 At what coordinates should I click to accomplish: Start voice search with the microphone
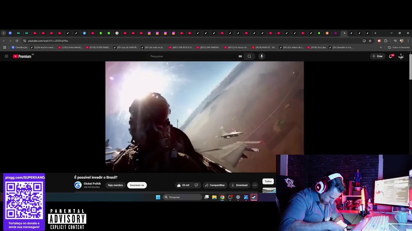[x=261, y=56]
